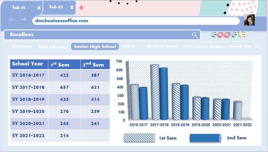Click the solid blue 2nd Sem legend swatch

(x=205, y=138)
